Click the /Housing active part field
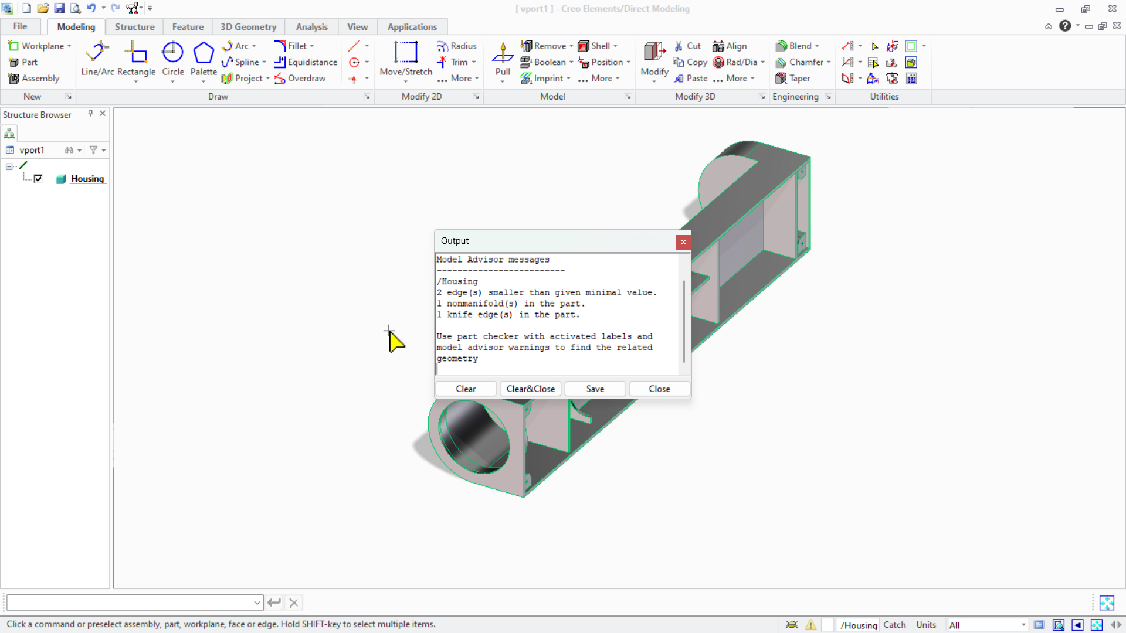The image size is (1126, 633). 858,625
